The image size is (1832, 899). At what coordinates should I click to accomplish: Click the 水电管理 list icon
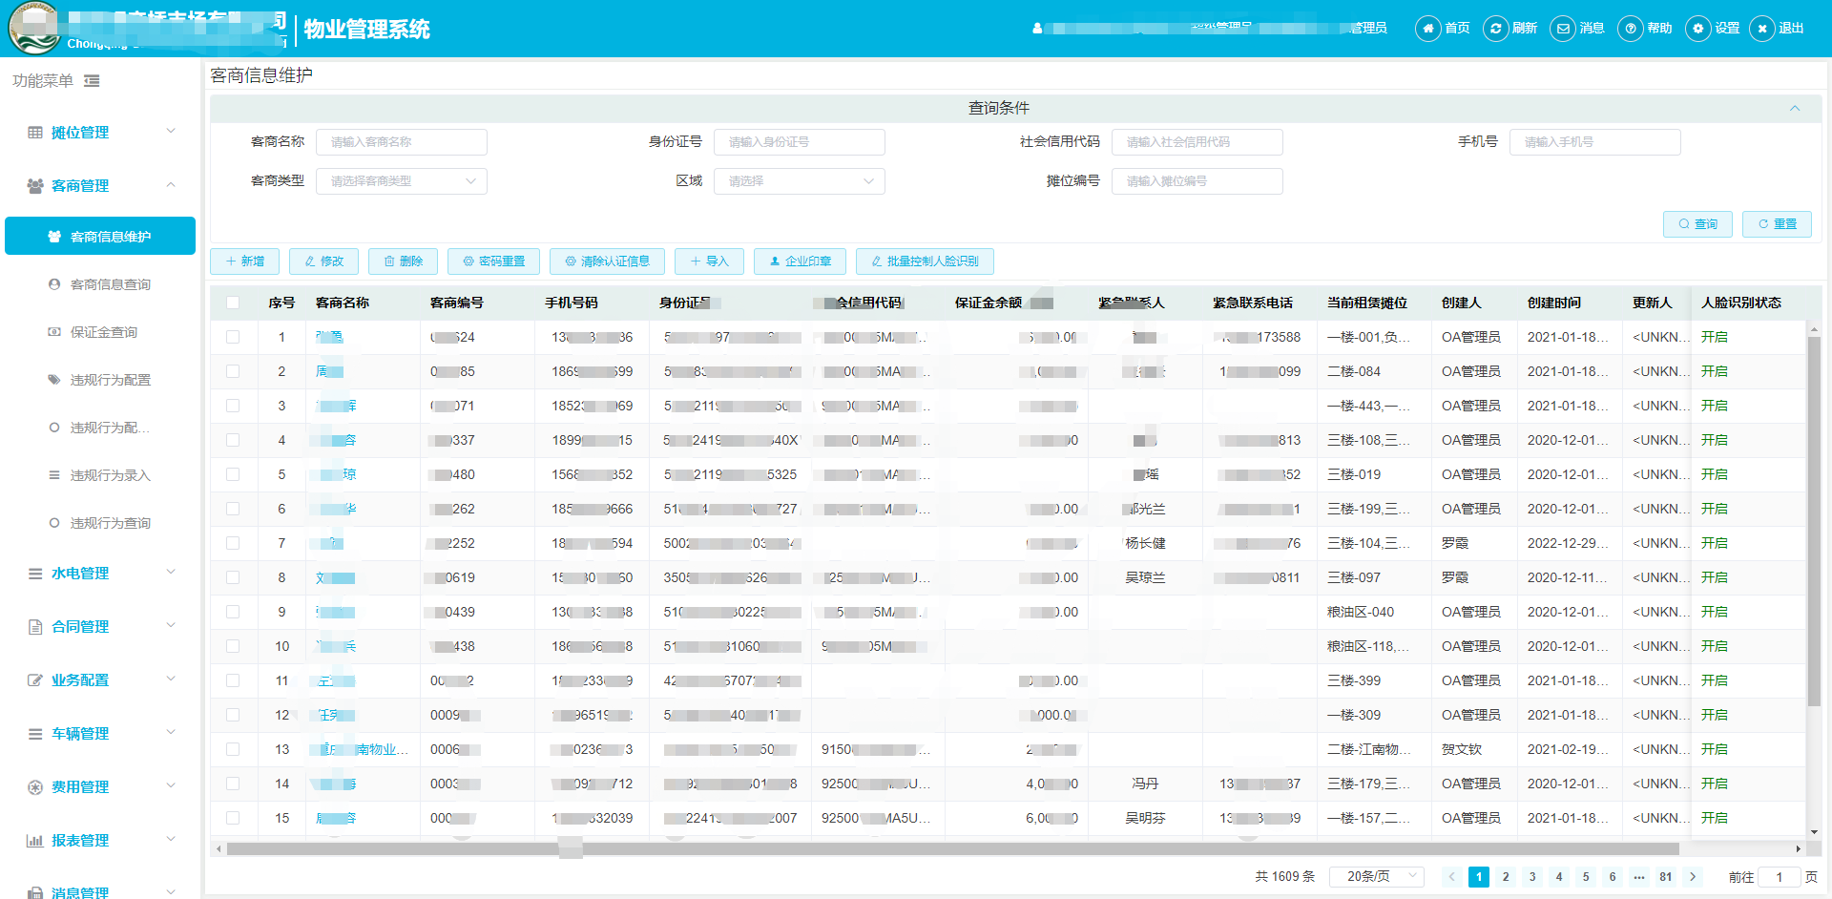point(35,574)
